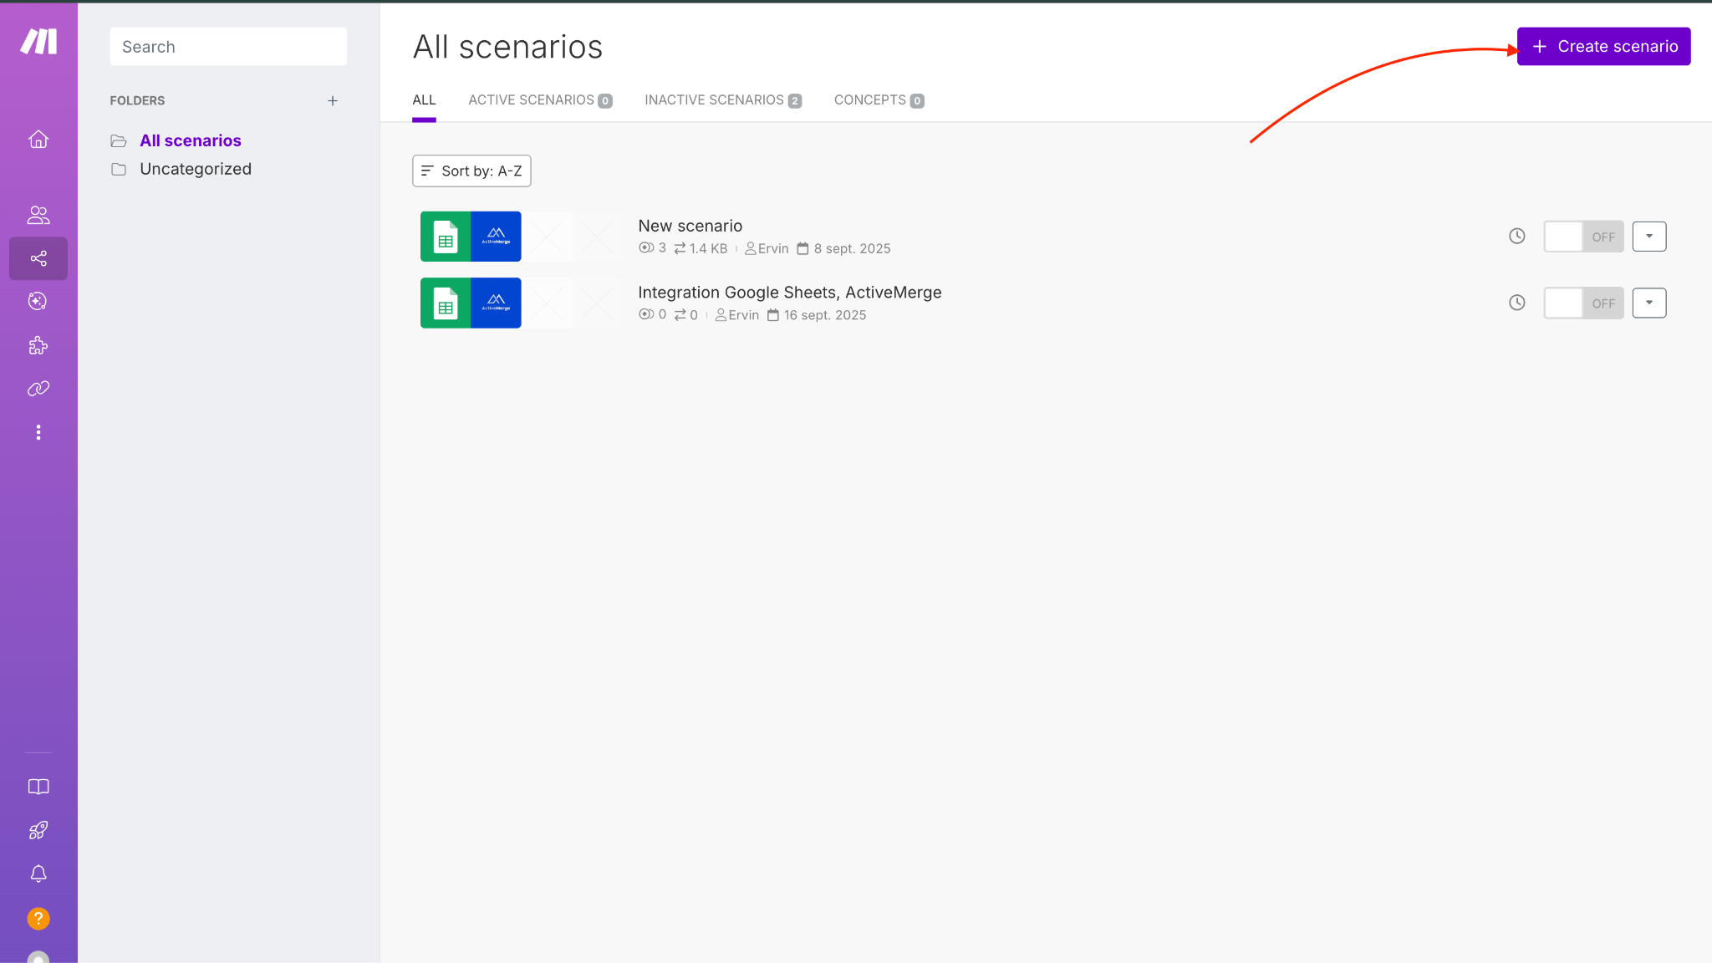The image size is (1712, 963).
Task: Click the Create scenario button
Action: [x=1602, y=46]
